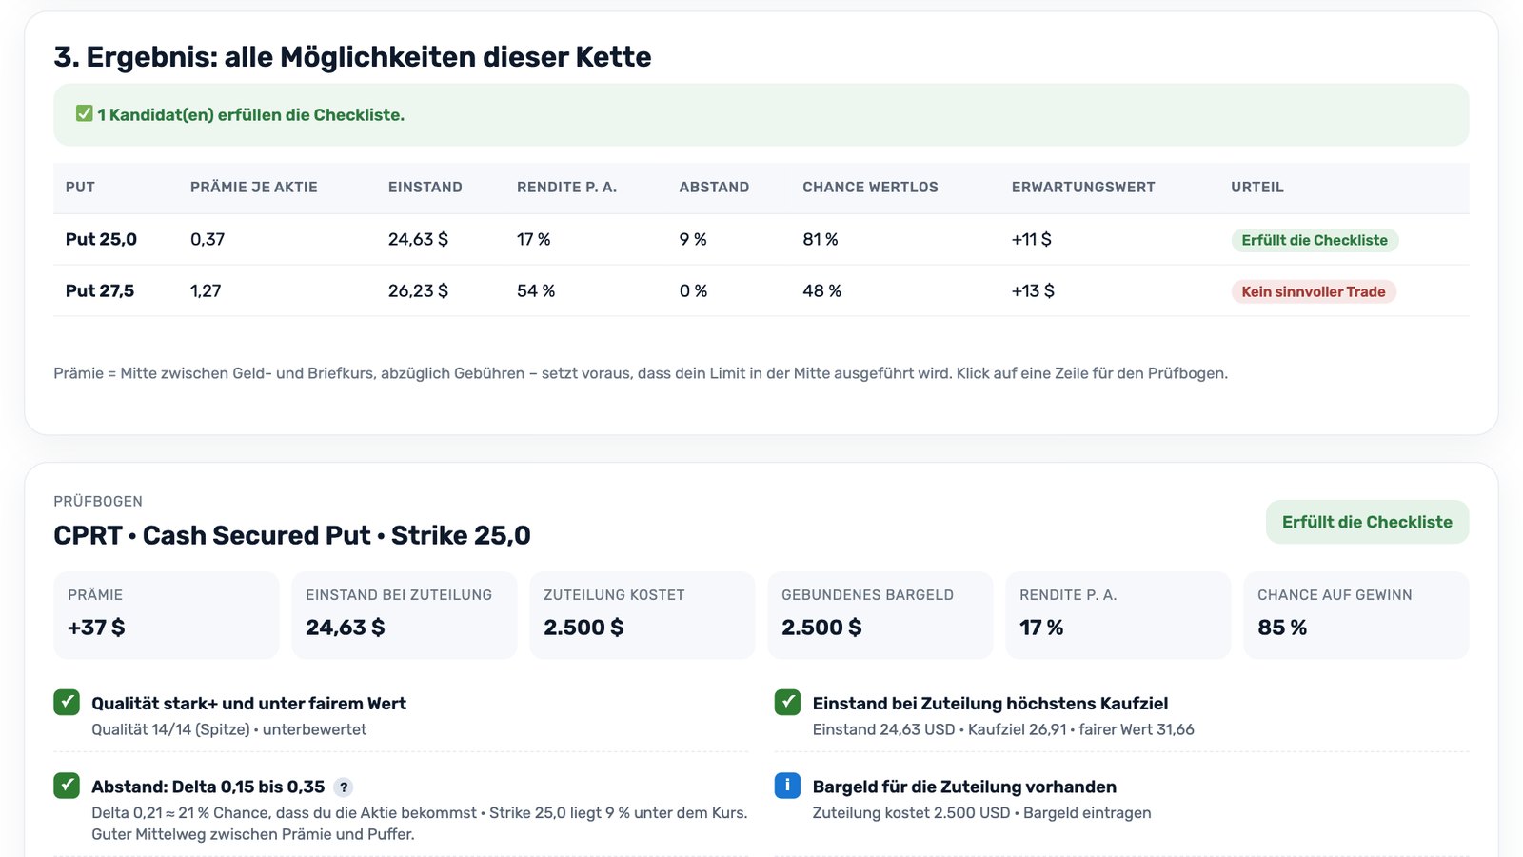Viewport: 1523px width, 857px height.
Task: Click Chance wertlos value 81 %
Action: pyautogui.click(x=821, y=239)
